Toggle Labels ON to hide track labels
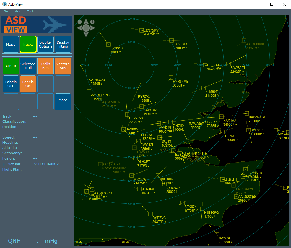Image resolution: width=291 pixels, height=248 pixels. point(28,84)
